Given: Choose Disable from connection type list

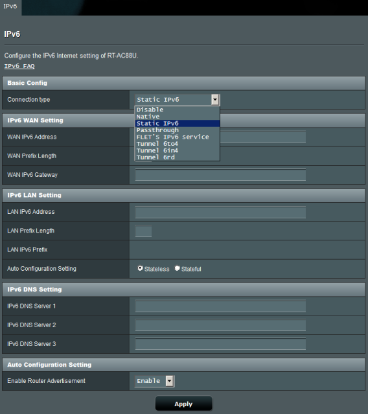Looking at the screenshot, I should [177, 109].
